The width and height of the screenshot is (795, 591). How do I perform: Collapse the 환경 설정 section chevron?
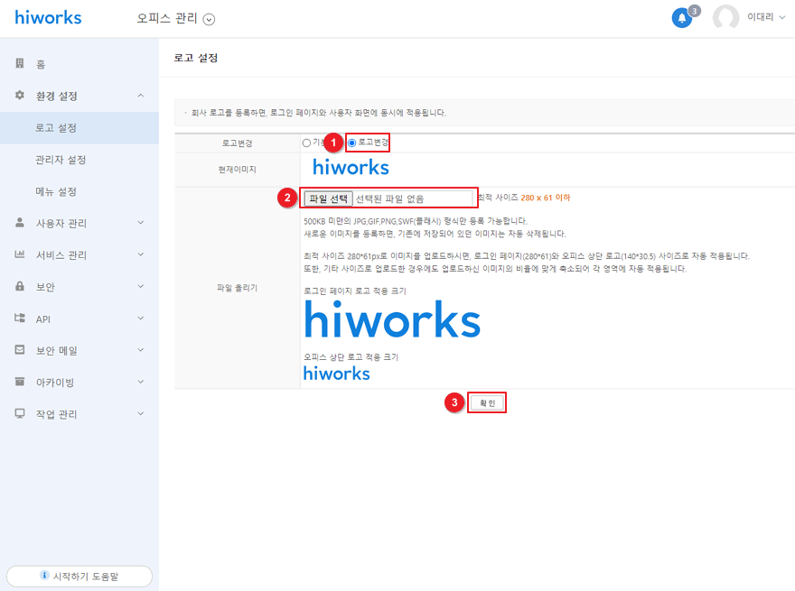point(140,96)
